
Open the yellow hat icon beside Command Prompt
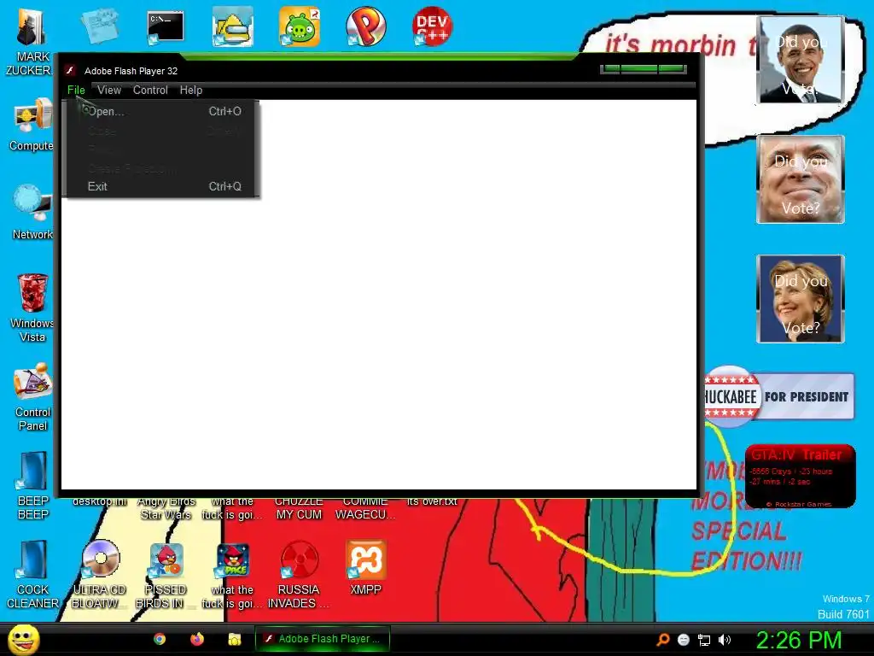(x=232, y=26)
